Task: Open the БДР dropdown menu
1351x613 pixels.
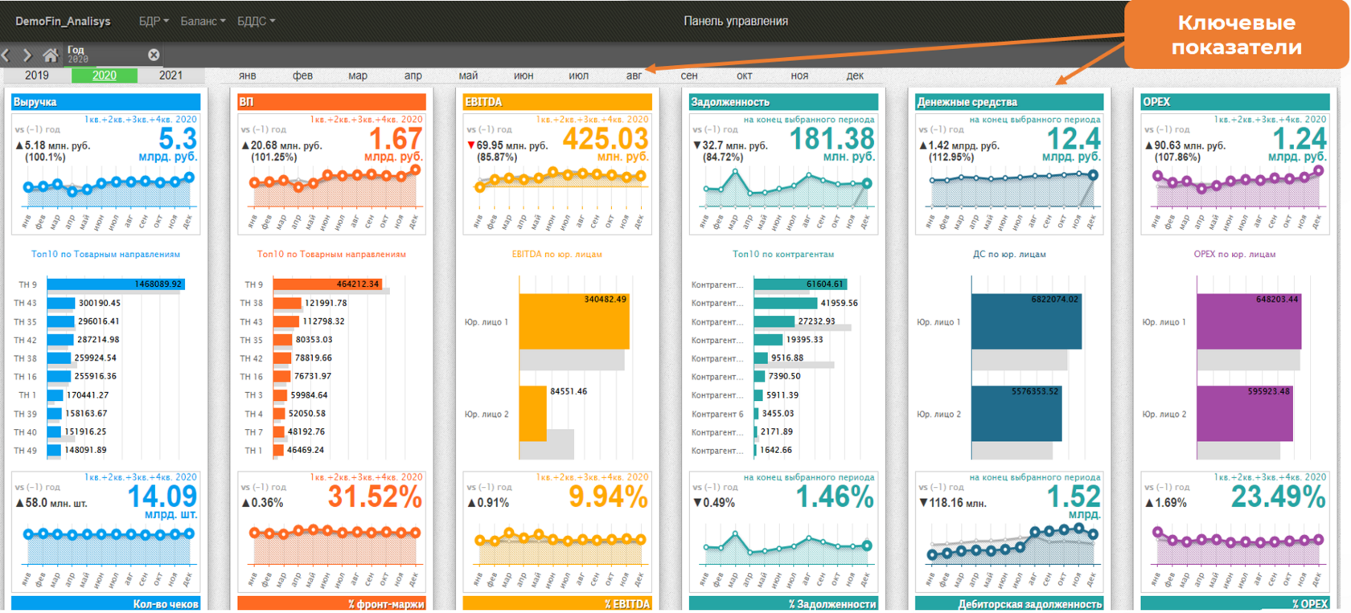Action: click(x=154, y=21)
